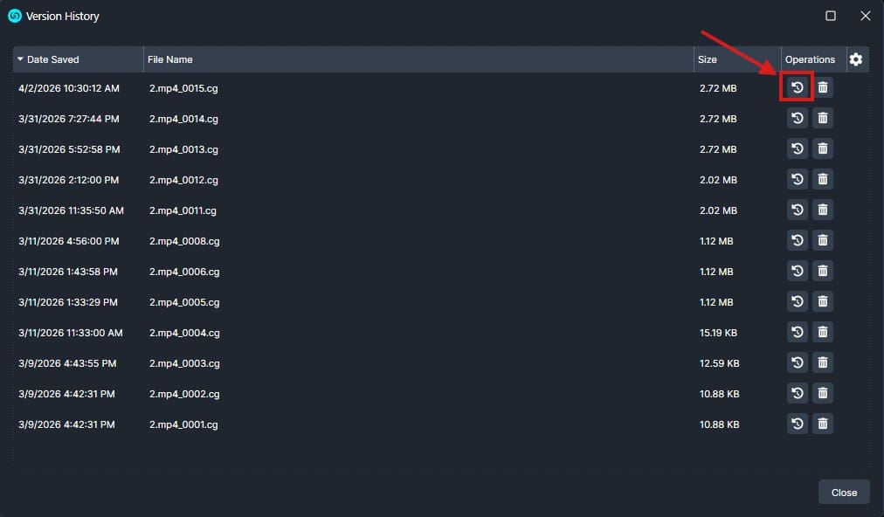The width and height of the screenshot is (884, 517).
Task: Delete the 2.mp4_0014.cg version
Action: [822, 118]
